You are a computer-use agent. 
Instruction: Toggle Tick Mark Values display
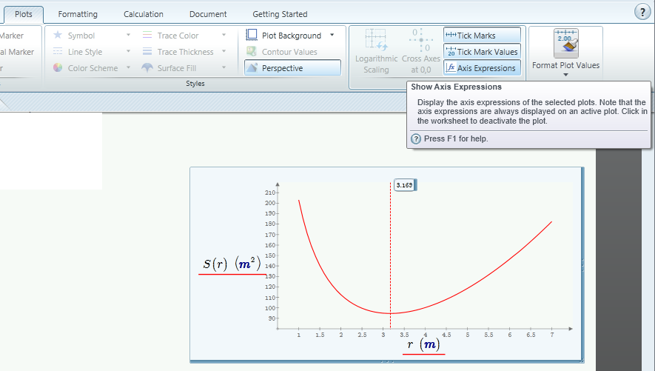482,52
